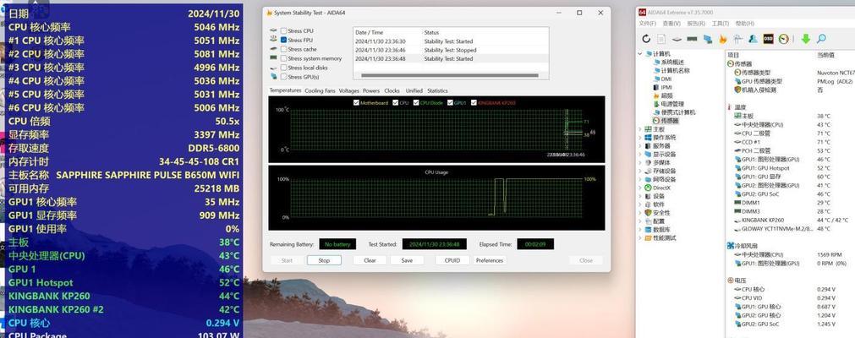Viewport: 855px width, 338px height.
Task: Click the 温度 thermometer icon in sensor list
Action: tap(731, 106)
